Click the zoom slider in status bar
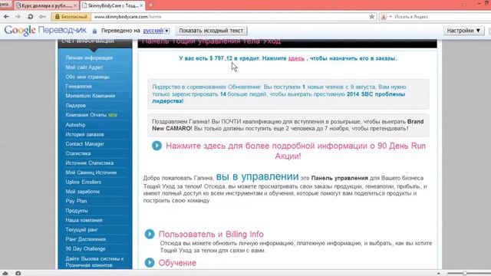This screenshot has height=276, width=491. point(465,273)
